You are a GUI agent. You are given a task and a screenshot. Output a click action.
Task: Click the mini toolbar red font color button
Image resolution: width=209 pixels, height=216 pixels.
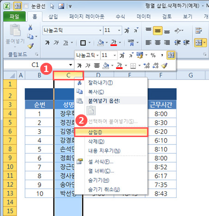pos(119,65)
